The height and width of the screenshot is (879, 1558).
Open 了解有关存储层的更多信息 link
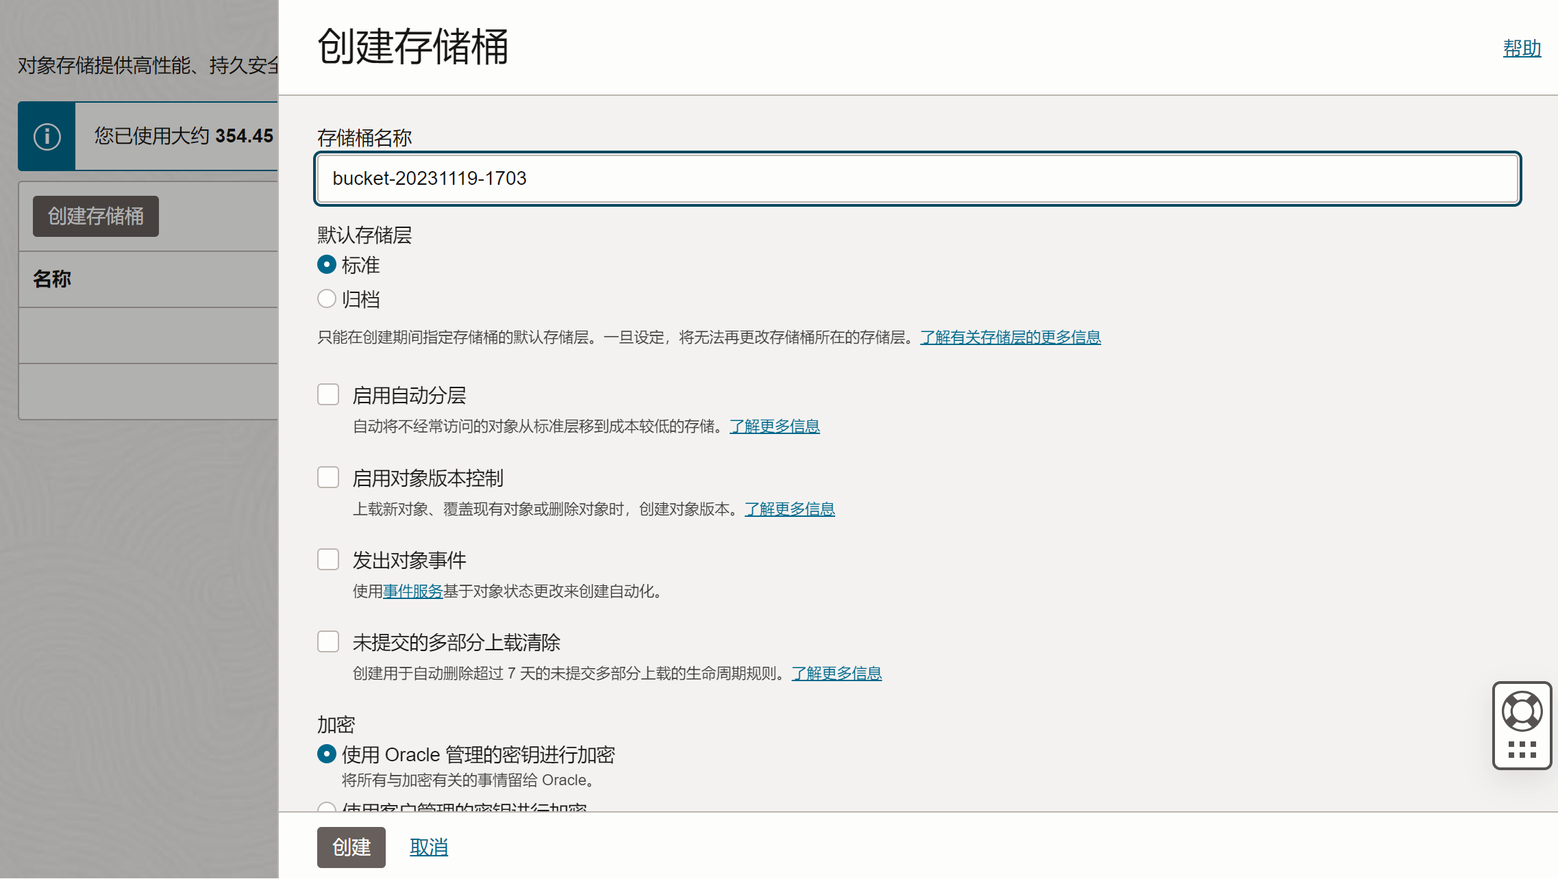click(x=1011, y=337)
